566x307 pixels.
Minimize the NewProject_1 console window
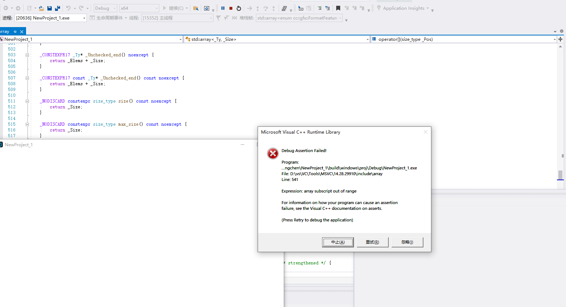(x=242, y=144)
